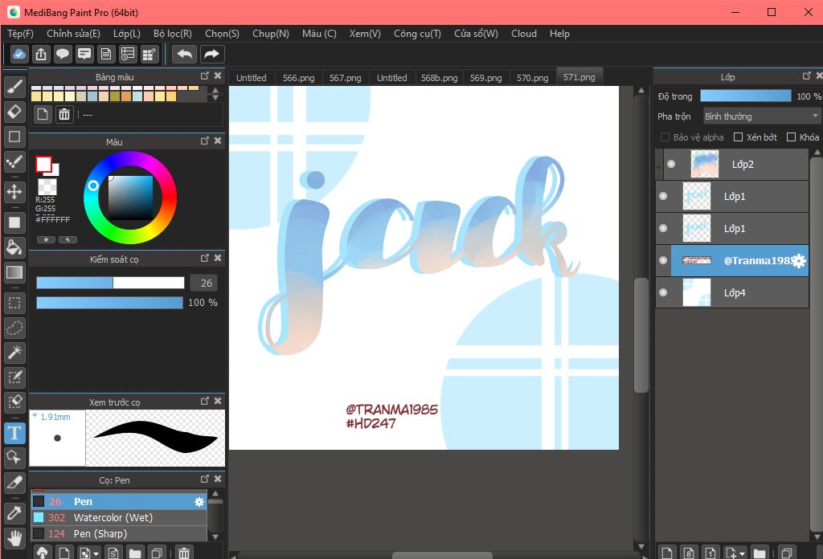Close the Bảng màu palette panel
823x559 pixels.
click(217, 75)
